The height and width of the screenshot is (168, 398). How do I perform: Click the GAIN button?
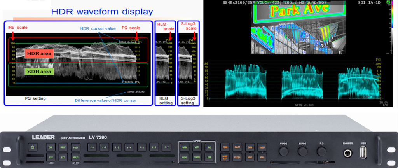pos(250,147)
